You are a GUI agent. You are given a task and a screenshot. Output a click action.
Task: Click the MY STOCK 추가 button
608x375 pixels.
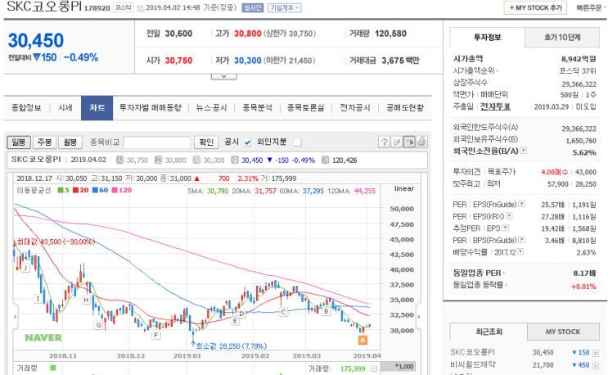[535, 7]
